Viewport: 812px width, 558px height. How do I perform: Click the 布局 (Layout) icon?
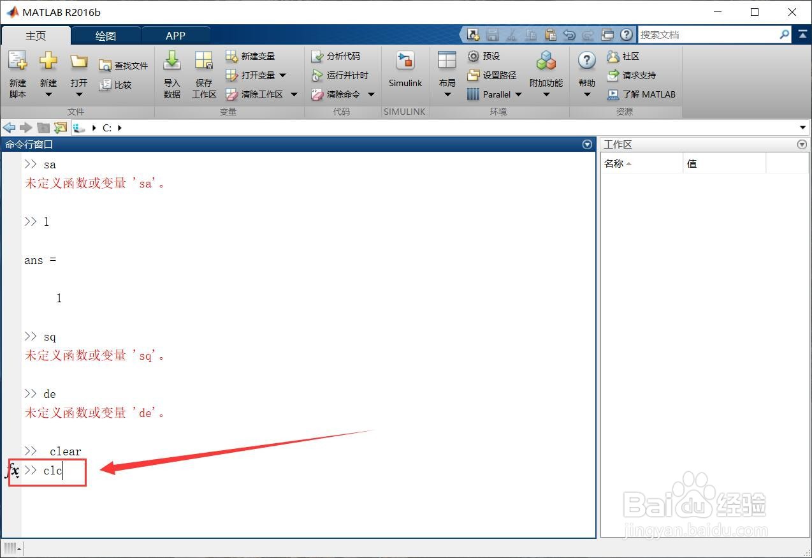click(447, 61)
